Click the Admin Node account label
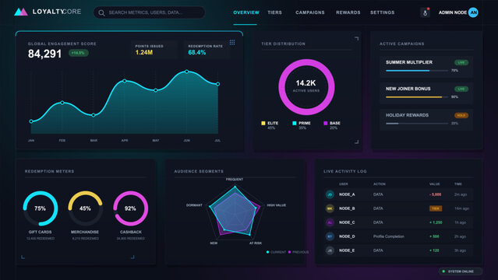The height and width of the screenshot is (280, 498). (453, 12)
